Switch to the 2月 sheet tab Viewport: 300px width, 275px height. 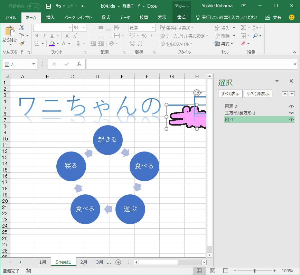[84, 262]
